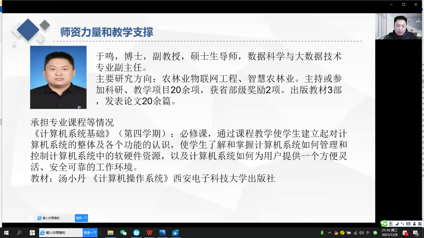Open the Sogou toolbox menu
Screen dimensions: 424x238
tap(420, 224)
